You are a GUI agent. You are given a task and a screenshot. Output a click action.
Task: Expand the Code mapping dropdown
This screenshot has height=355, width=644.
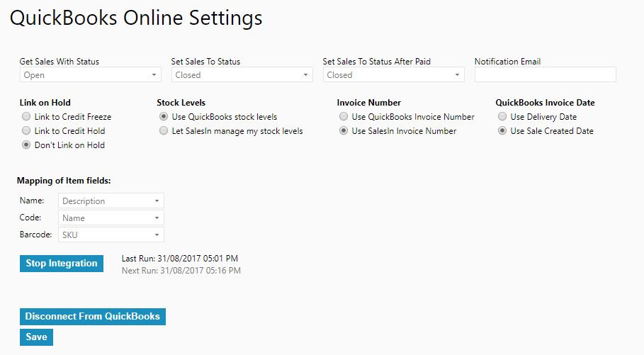click(x=111, y=218)
